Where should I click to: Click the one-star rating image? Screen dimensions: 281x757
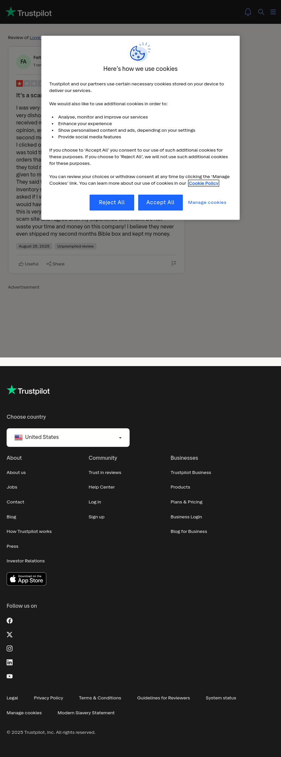coord(29,83)
